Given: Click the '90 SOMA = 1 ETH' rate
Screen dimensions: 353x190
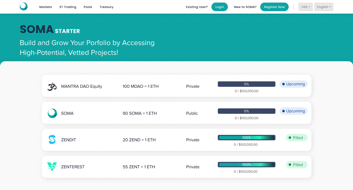Looking at the screenshot, I should 140,113.
